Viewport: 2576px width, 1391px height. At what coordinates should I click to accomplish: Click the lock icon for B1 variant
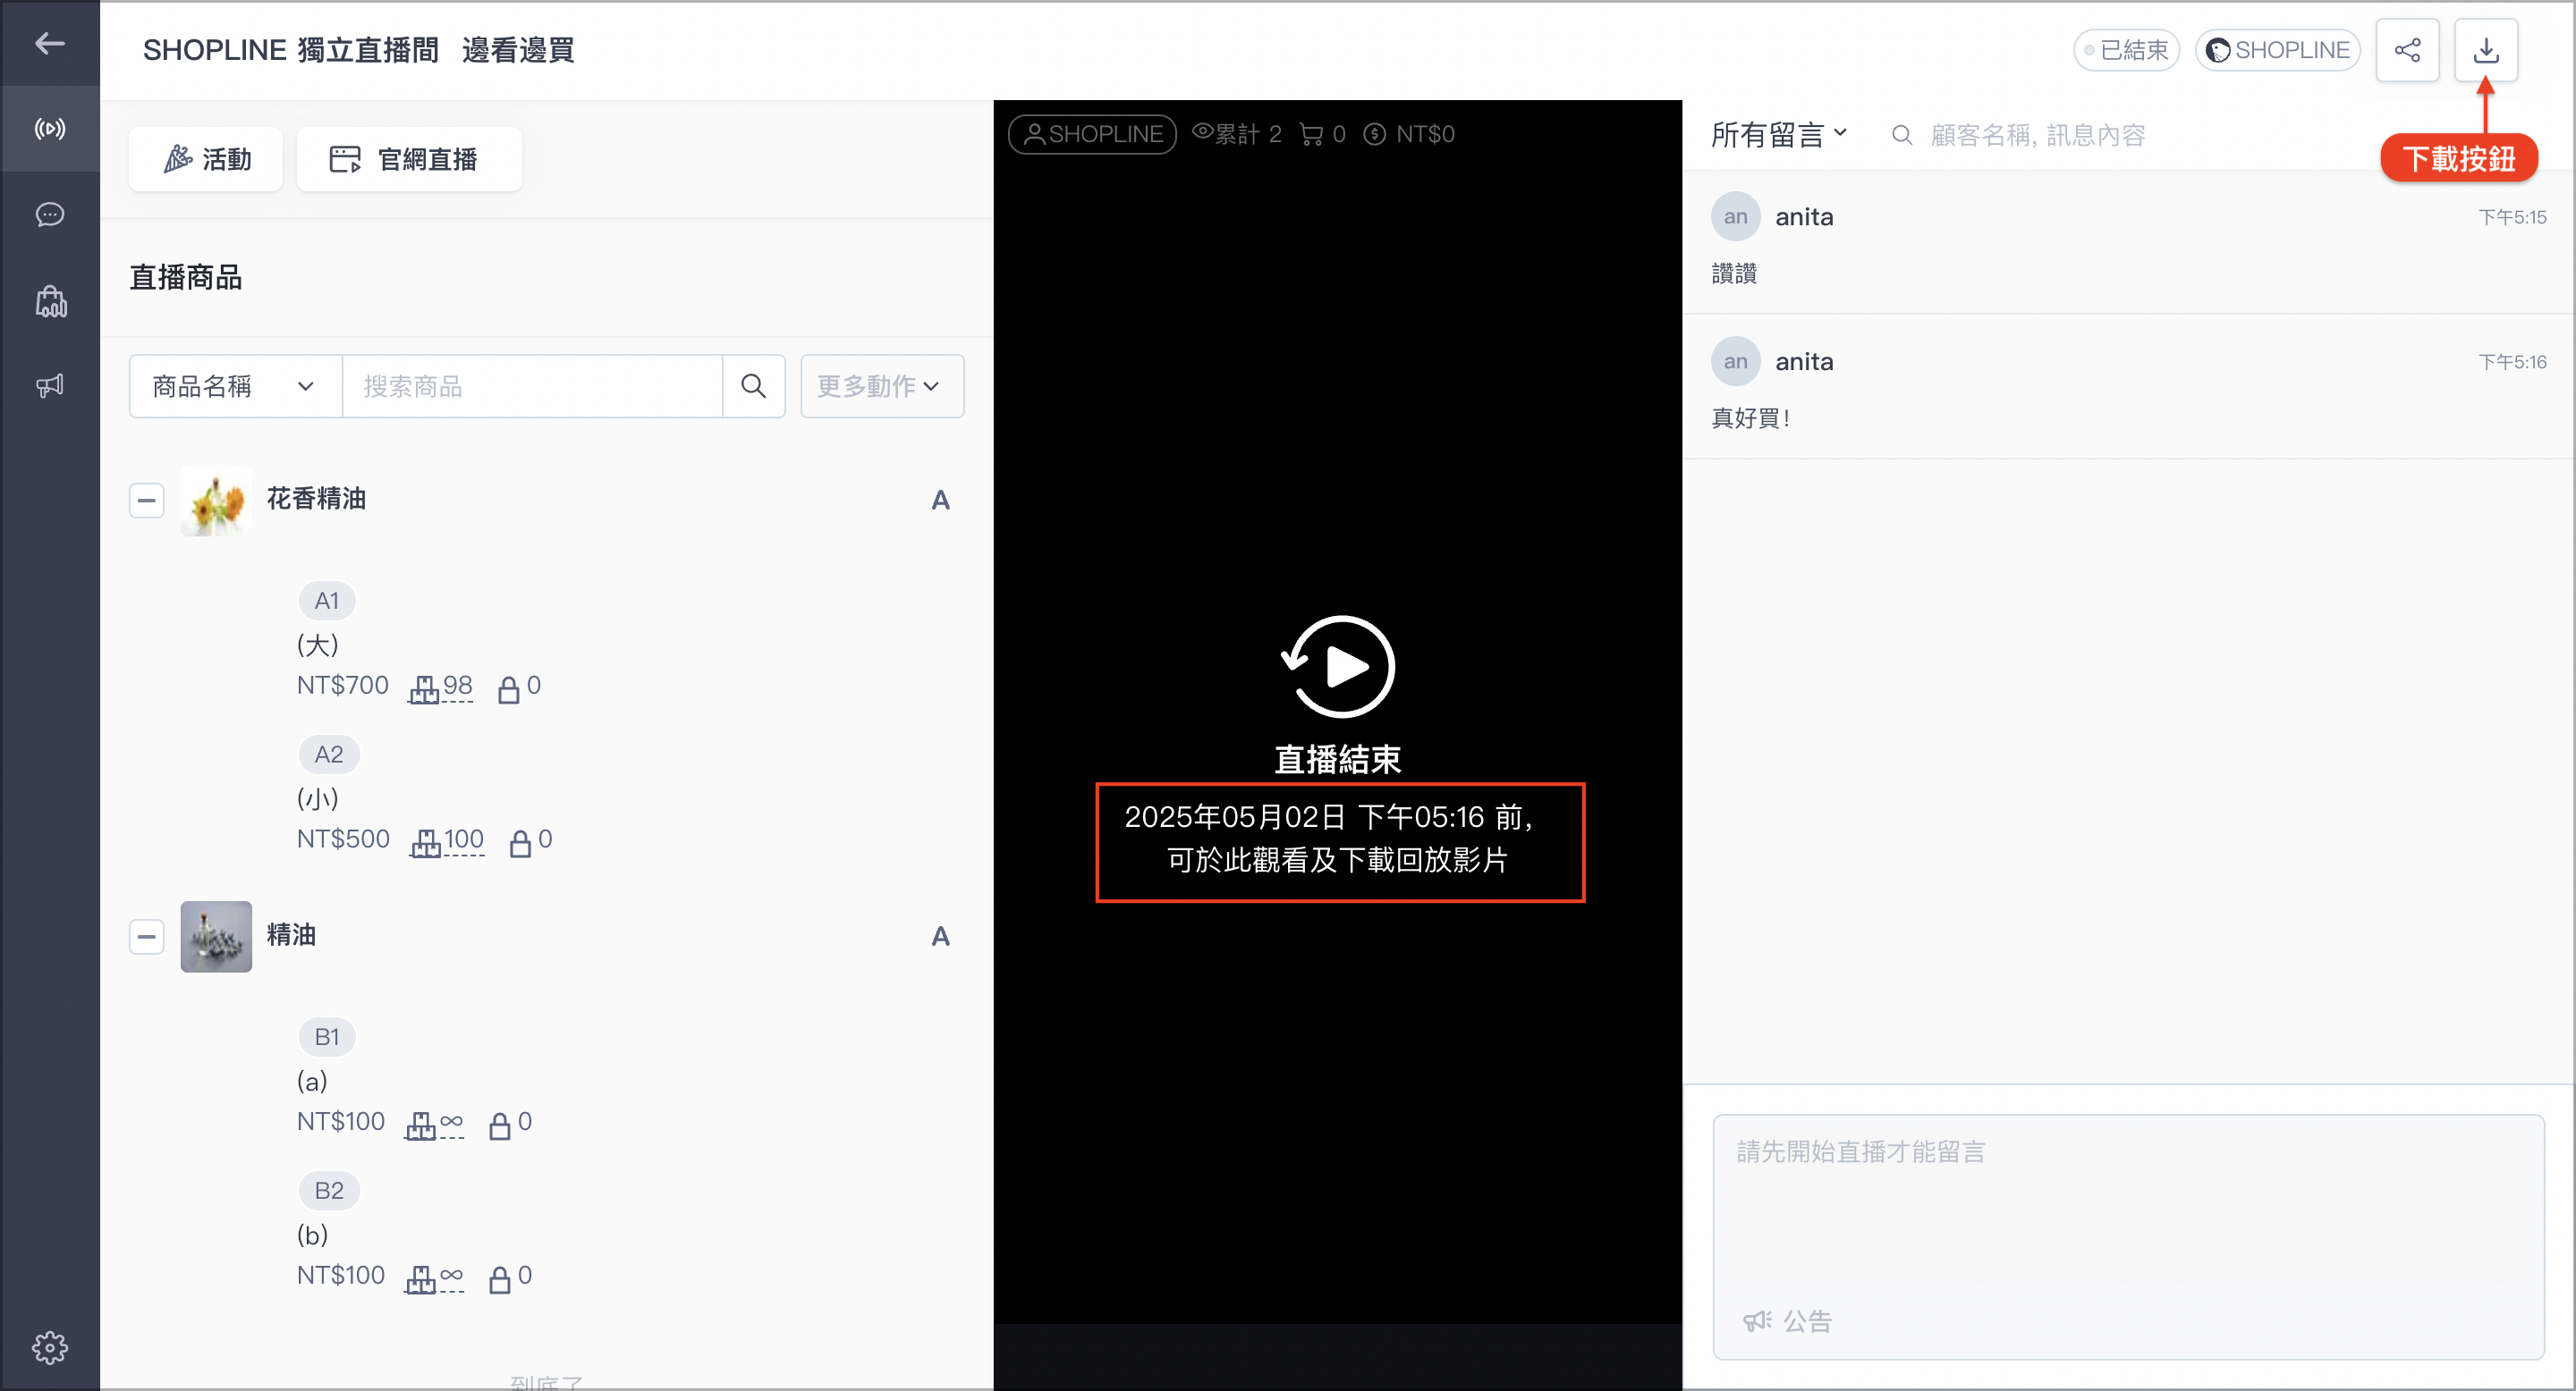pos(499,1125)
